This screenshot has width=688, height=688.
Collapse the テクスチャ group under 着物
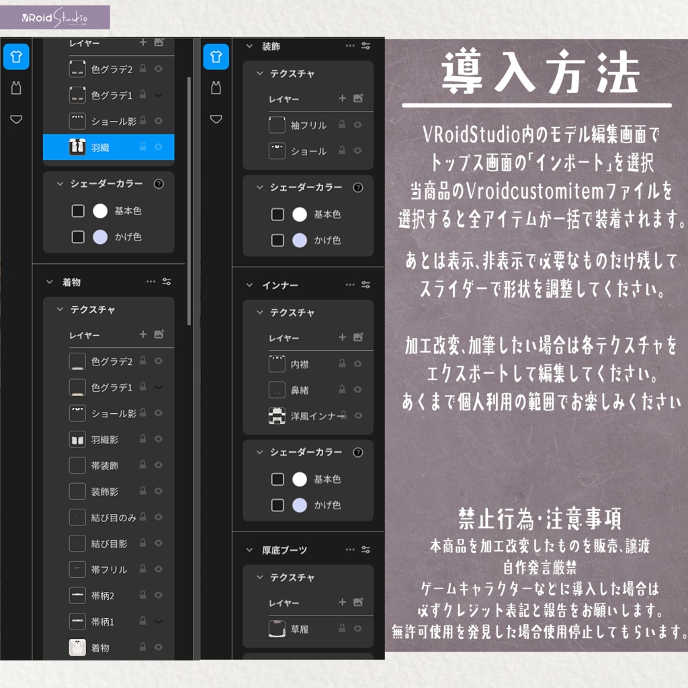click(x=60, y=309)
